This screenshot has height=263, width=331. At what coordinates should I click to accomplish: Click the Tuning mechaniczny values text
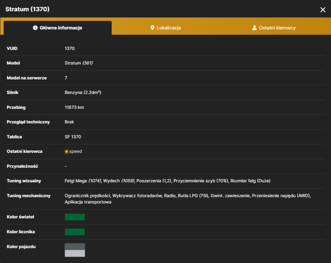click(x=188, y=199)
